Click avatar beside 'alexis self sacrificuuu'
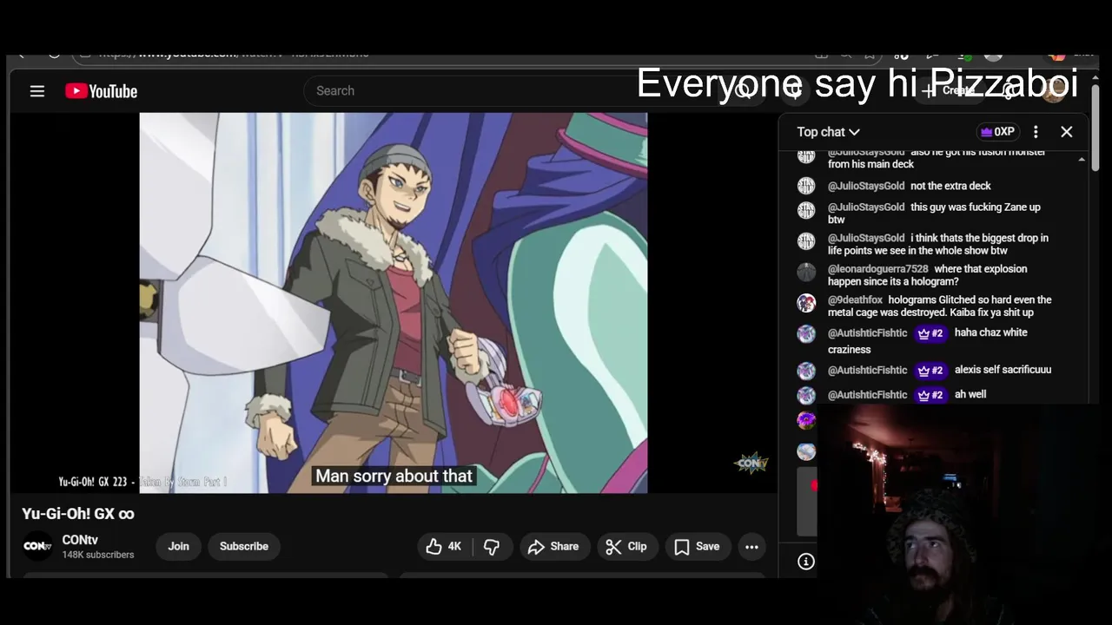 point(806,371)
